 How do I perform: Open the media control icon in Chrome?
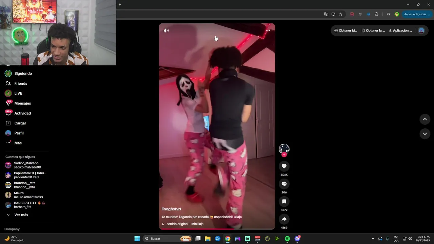coord(389,14)
